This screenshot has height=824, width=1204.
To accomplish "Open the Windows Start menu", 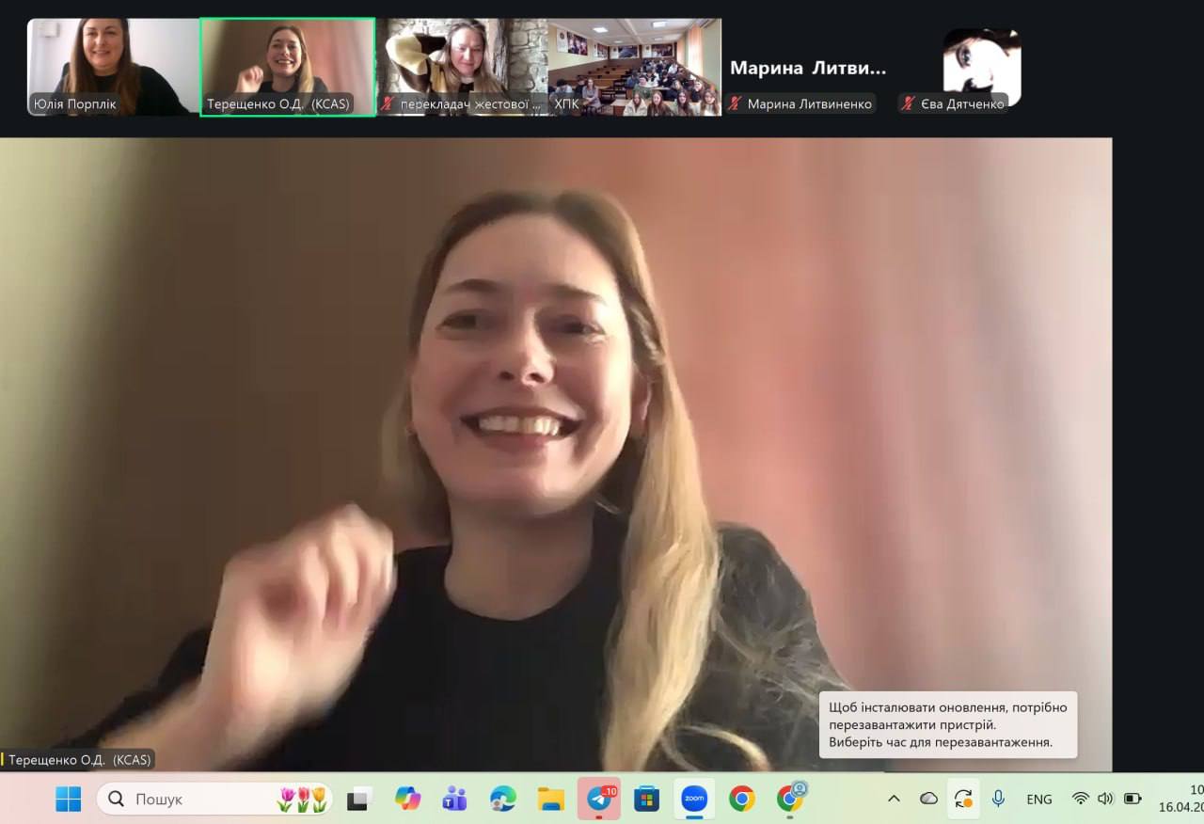I will pos(68,799).
